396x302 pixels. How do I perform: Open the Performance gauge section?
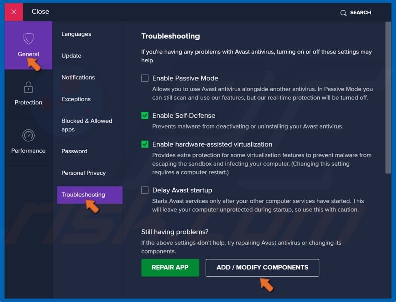click(x=28, y=142)
